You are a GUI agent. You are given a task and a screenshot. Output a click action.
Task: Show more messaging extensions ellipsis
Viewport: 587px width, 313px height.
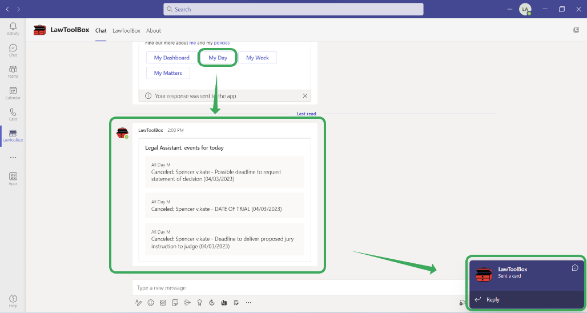[248, 303]
